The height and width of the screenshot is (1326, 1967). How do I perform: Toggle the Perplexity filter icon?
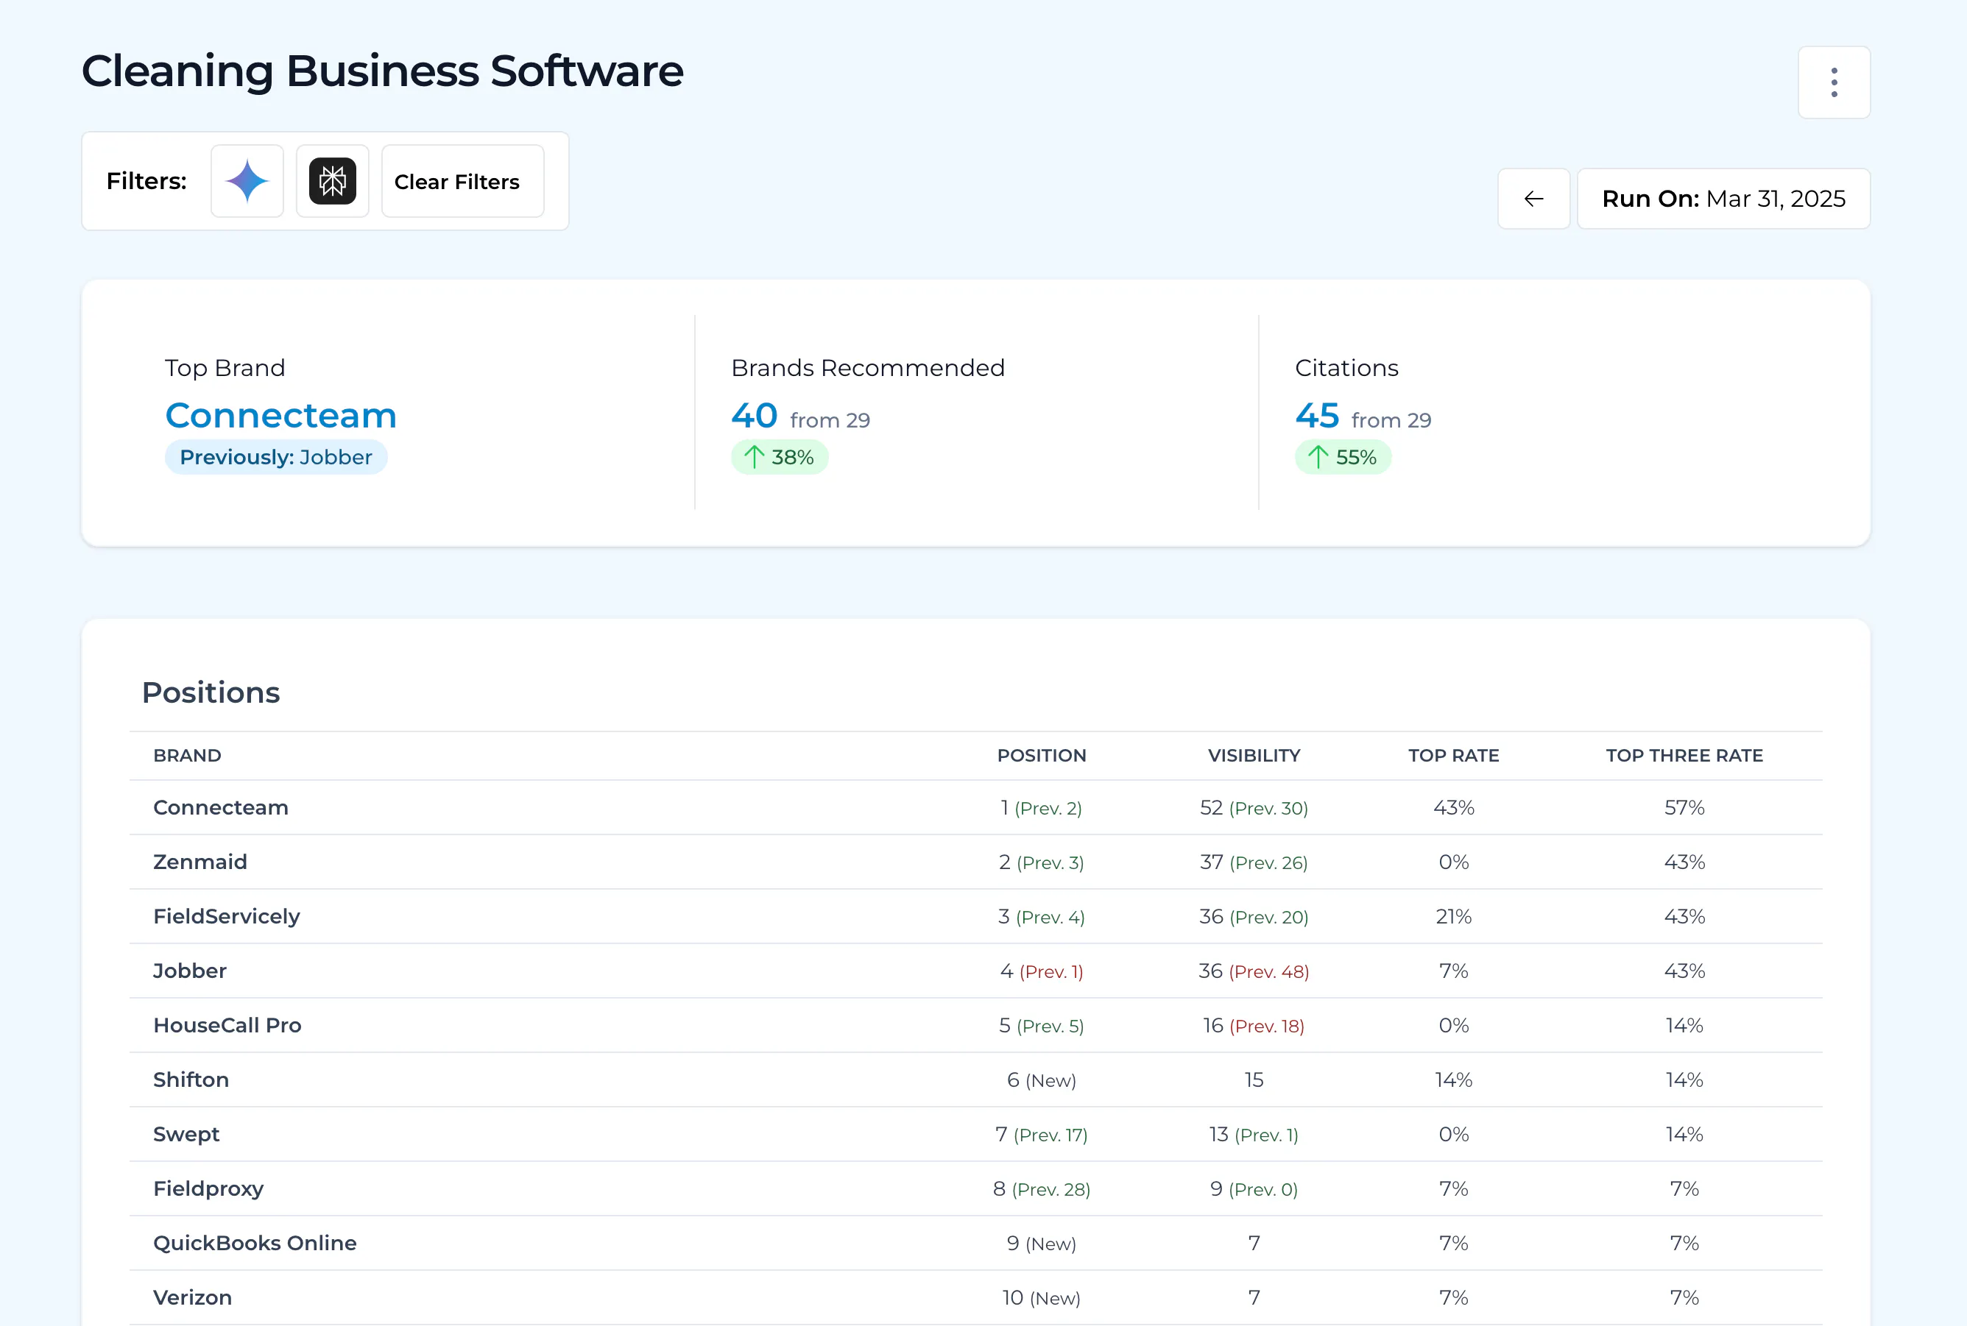pos(333,181)
